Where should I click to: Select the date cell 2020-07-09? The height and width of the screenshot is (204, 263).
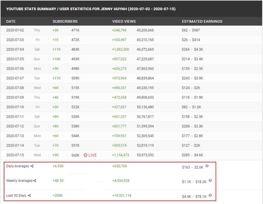point(15,97)
